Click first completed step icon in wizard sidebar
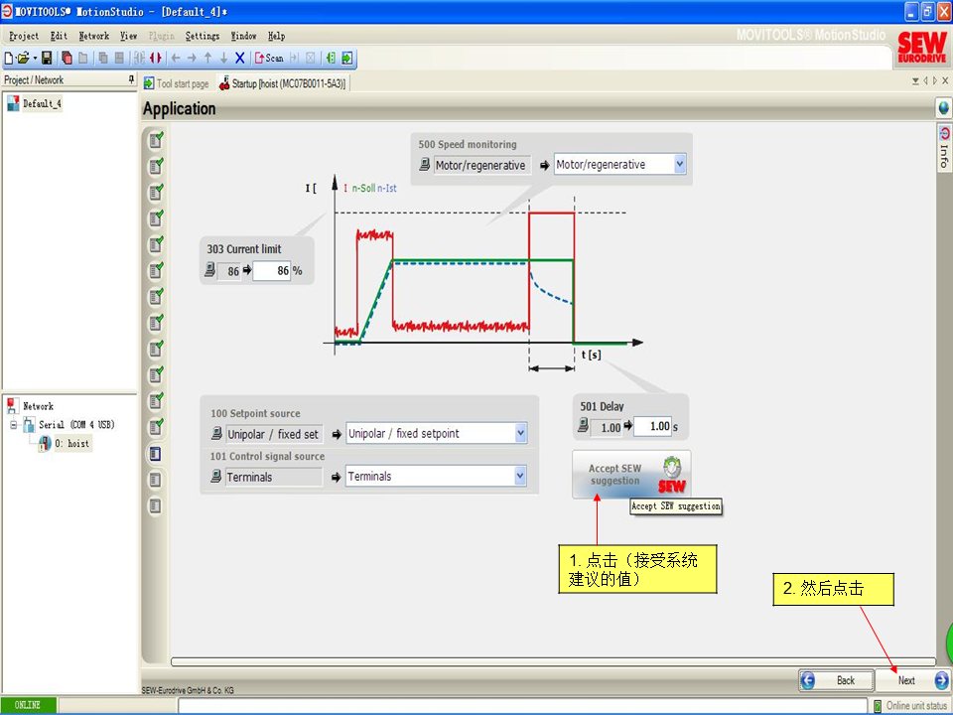953x715 pixels. coord(155,140)
